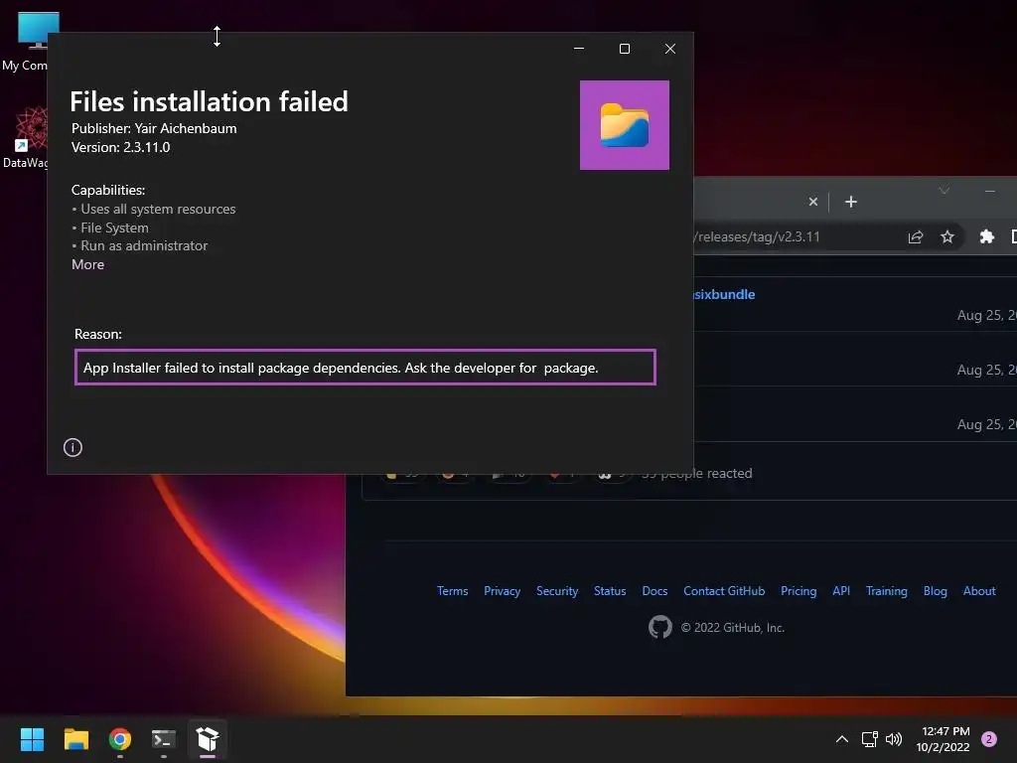Maximize the App Installer window
Viewport: 1017px width, 763px height.
tap(625, 49)
